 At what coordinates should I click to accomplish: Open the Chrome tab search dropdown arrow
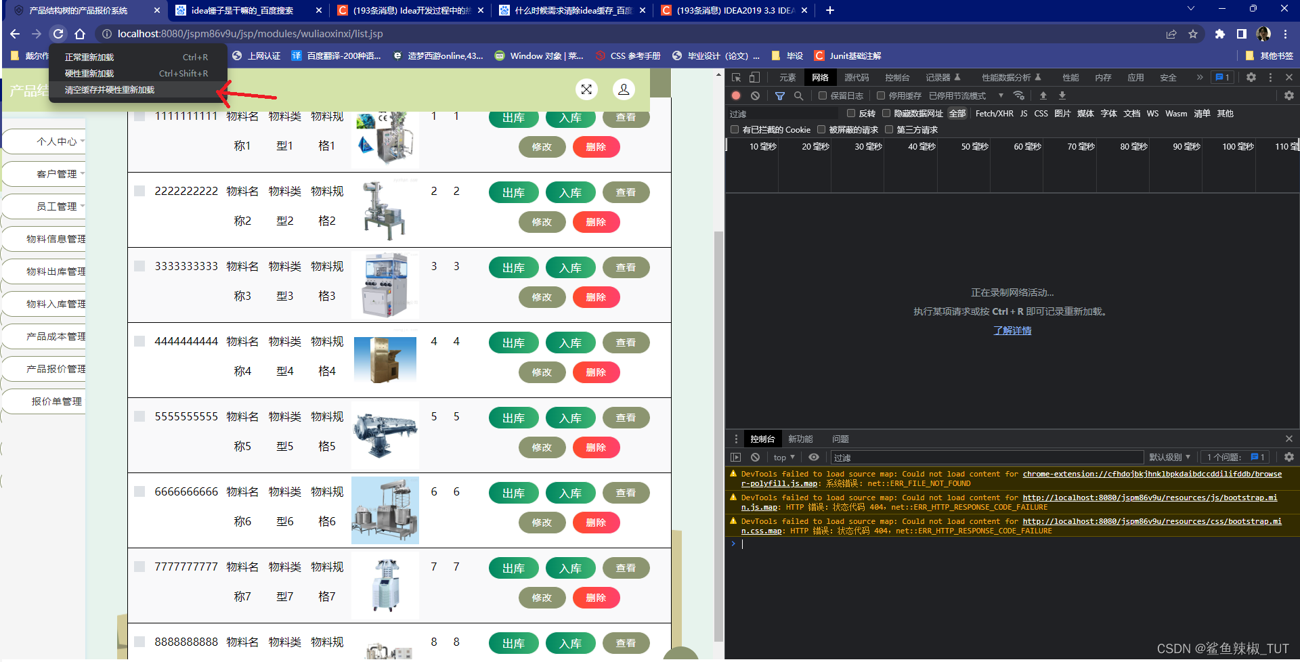click(1191, 9)
